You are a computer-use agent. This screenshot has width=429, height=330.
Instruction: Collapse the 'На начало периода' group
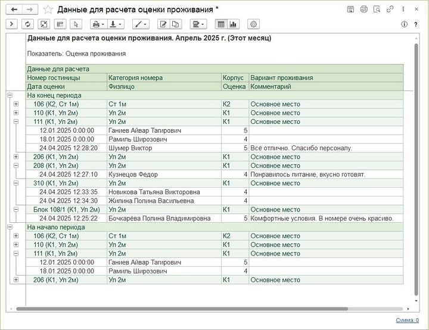point(10,227)
